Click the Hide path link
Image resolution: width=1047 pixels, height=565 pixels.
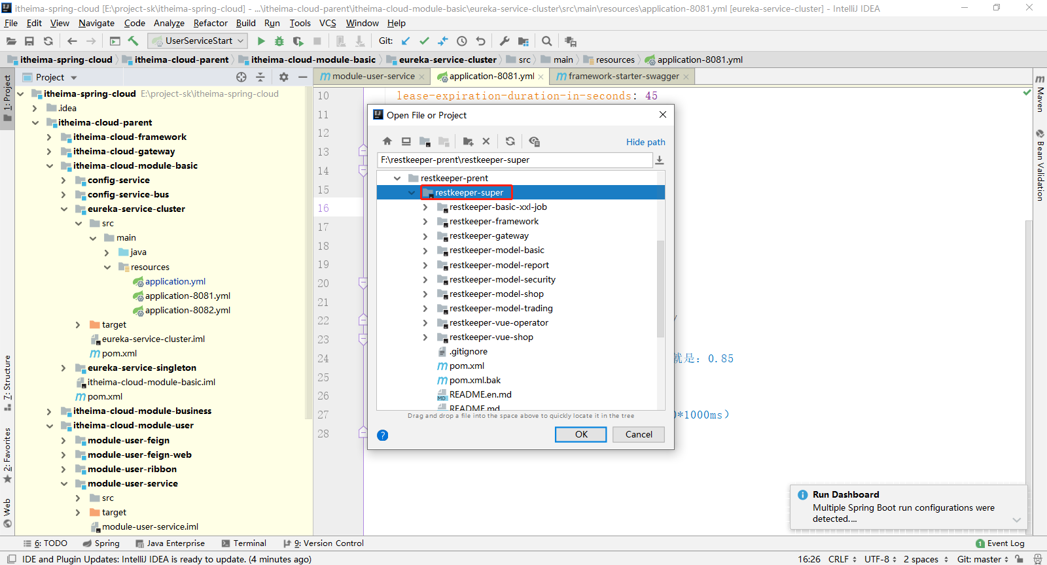pyautogui.click(x=645, y=142)
